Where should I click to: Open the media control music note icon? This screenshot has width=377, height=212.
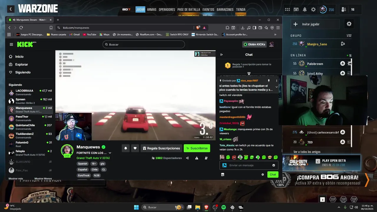(249, 28)
